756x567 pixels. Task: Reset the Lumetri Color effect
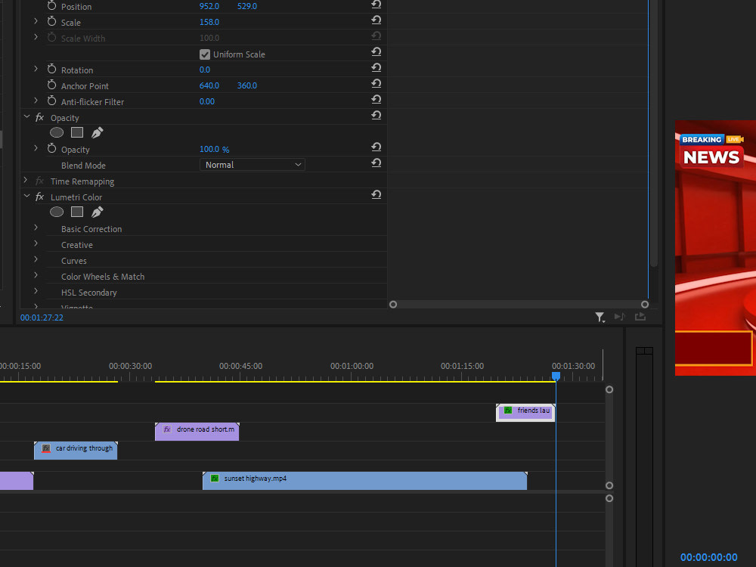coord(376,195)
